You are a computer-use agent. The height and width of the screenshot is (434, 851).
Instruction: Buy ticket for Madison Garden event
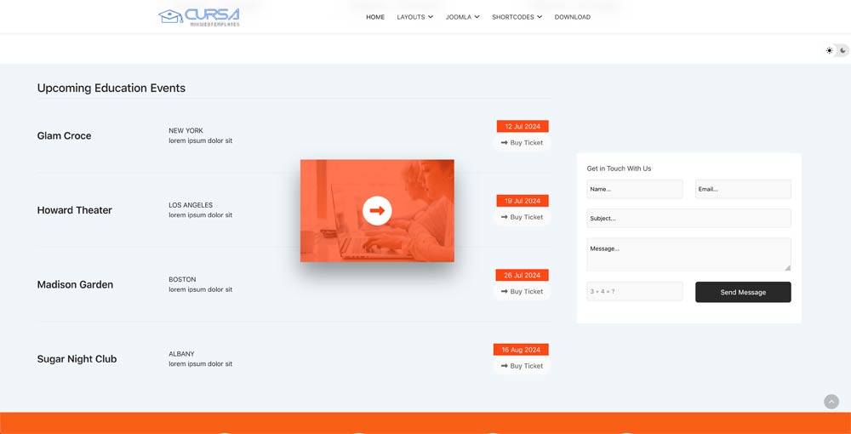(522, 292)
